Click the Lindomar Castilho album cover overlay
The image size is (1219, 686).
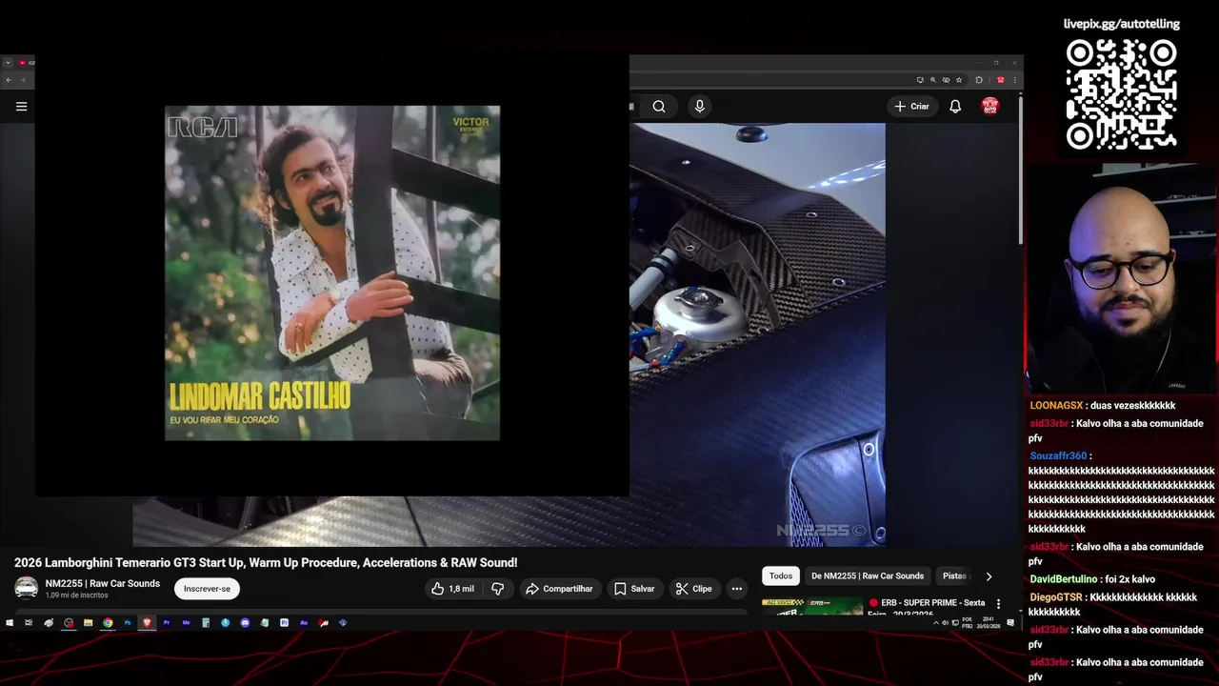pyautogui.click(x=332, y=272)
